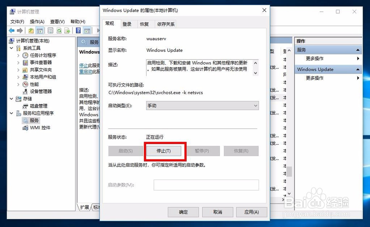Screen dimensions: 370x227
Task: Click the Device Manager icon in the tree
Action: click(25, 91)
